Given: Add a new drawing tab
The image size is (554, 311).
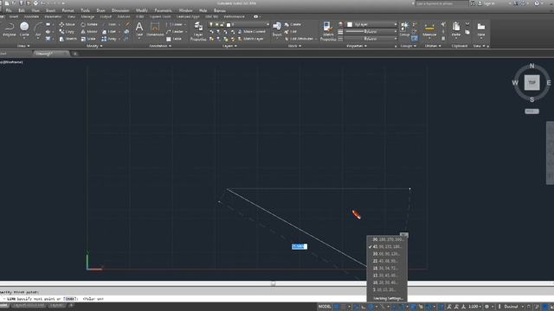Looking at the screenshot, I should point(75,54).
